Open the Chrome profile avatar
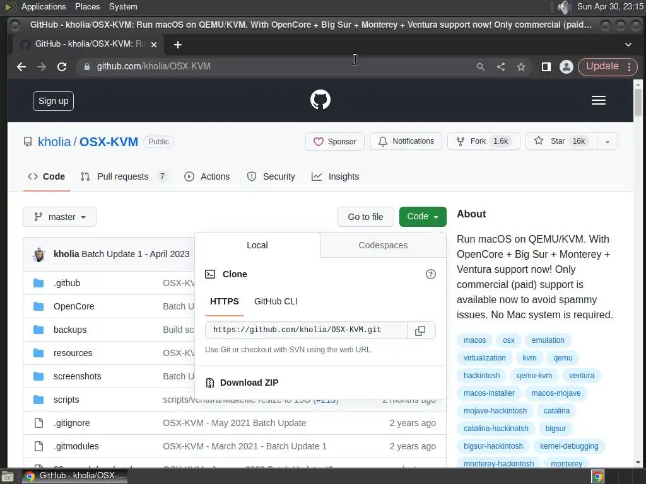Viewport: 646px width, 484px height. coord(567,67)
